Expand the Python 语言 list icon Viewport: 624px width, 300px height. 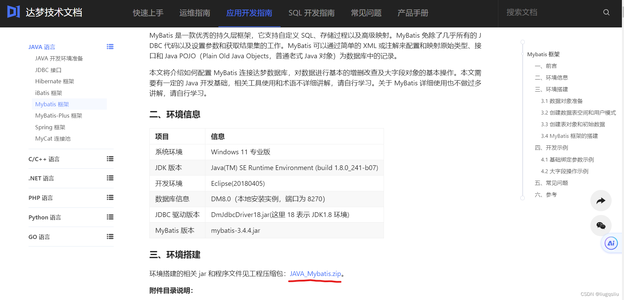(x=110, y=217)
